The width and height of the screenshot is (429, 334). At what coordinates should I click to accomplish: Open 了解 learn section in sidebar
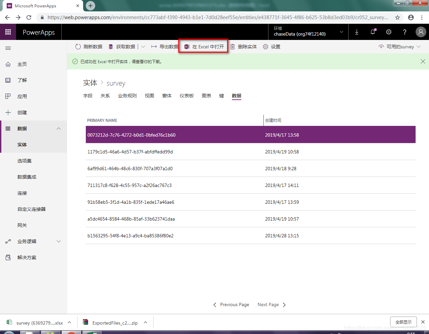click(x=22, y=80)
